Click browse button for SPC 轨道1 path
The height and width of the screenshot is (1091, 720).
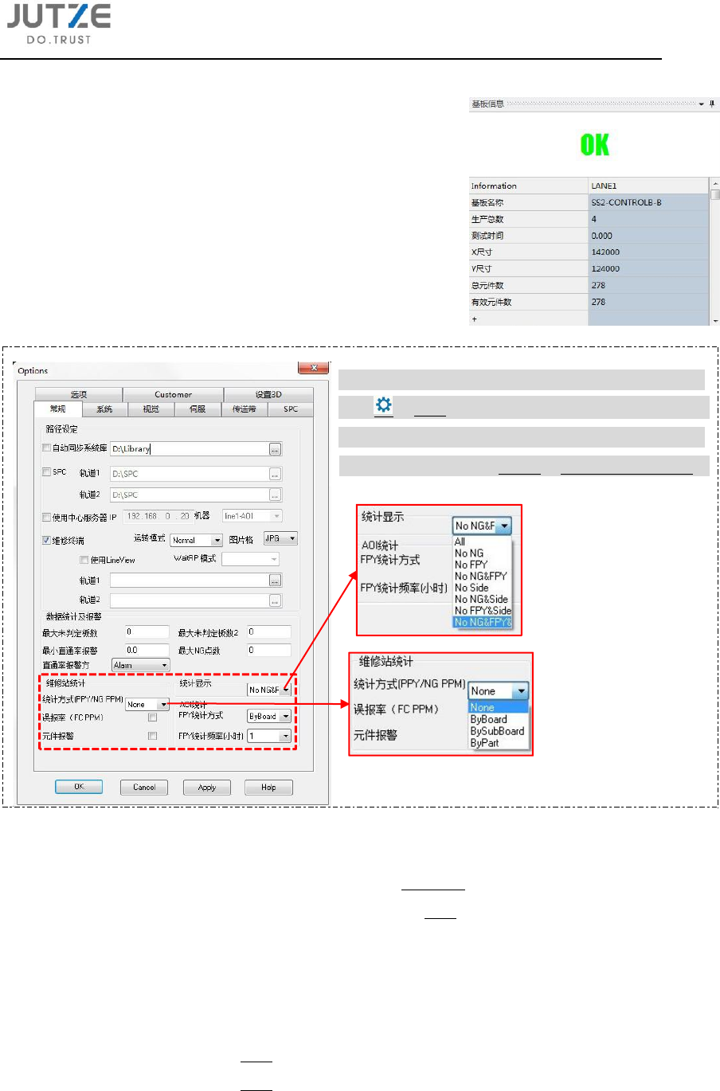click(275, 474)
